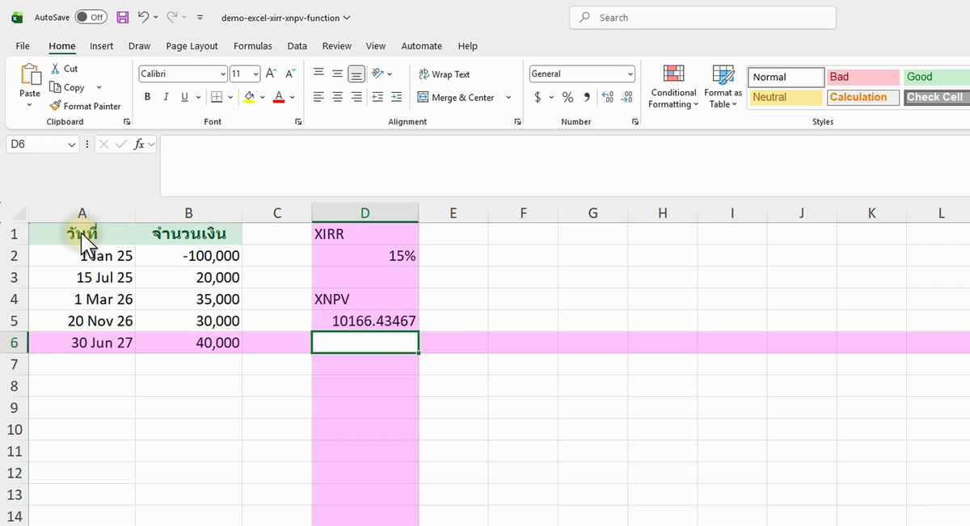The width and height of the screenshot is (970, 526).
Task: Click Increase Decimal icon
Action: pyautogui.click(x=609, y=97)
